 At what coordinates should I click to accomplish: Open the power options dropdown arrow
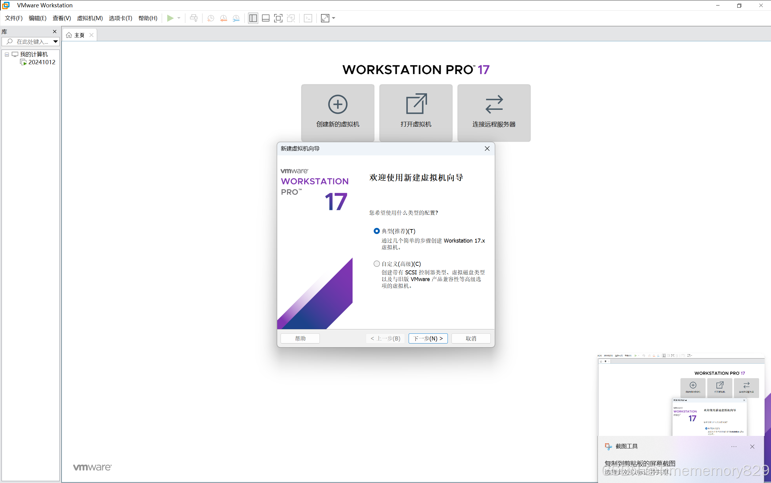click(179, 18)
